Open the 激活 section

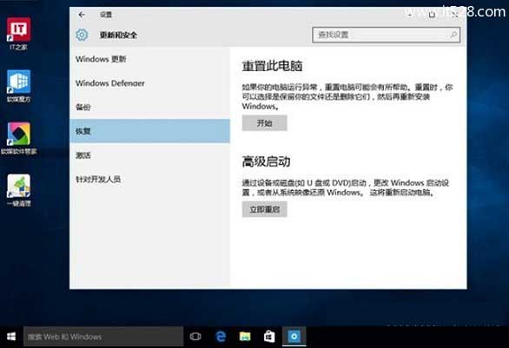(149, 155)
